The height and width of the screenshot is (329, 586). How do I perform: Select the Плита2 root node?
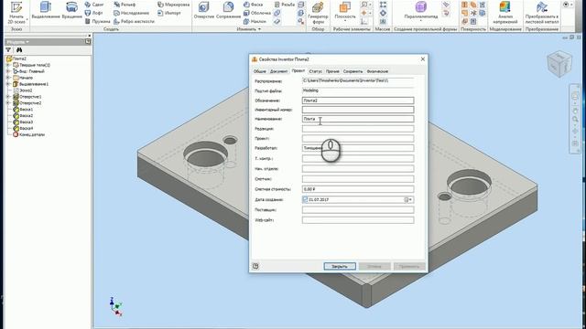pos(16,58)
